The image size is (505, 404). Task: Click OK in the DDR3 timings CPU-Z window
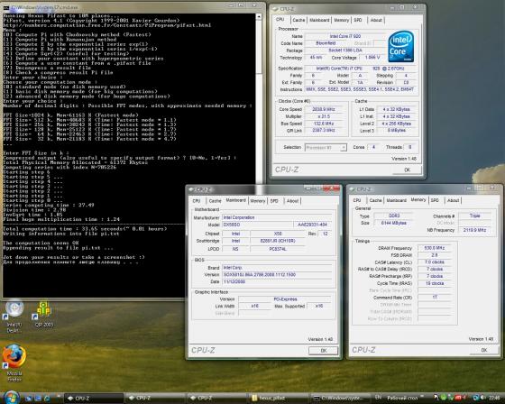click(x=483, y=350)
